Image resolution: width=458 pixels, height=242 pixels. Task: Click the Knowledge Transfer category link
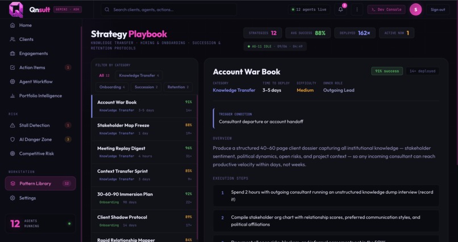click(x=234, y=90)
